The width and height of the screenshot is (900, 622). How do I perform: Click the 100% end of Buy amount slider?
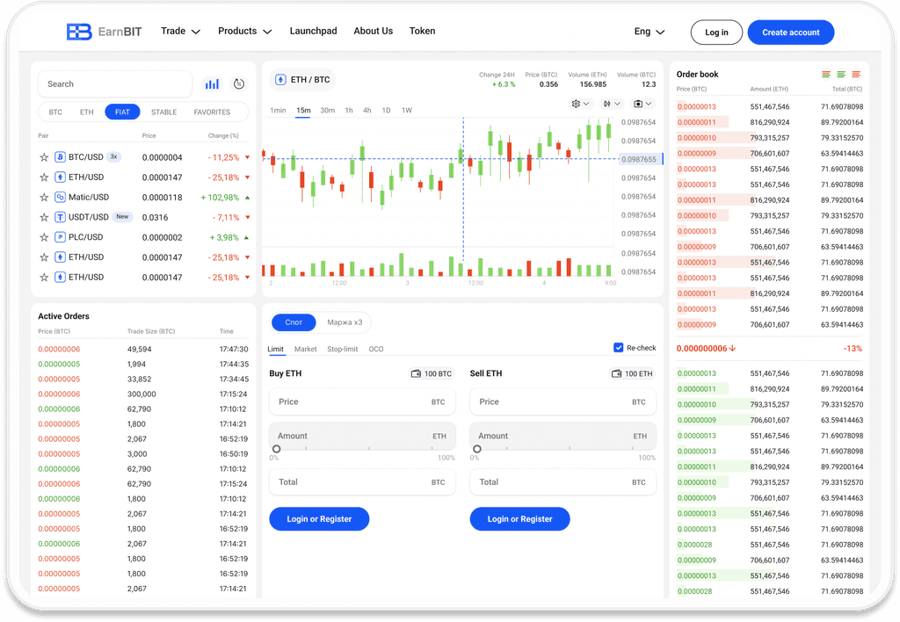tap(446, 458)
